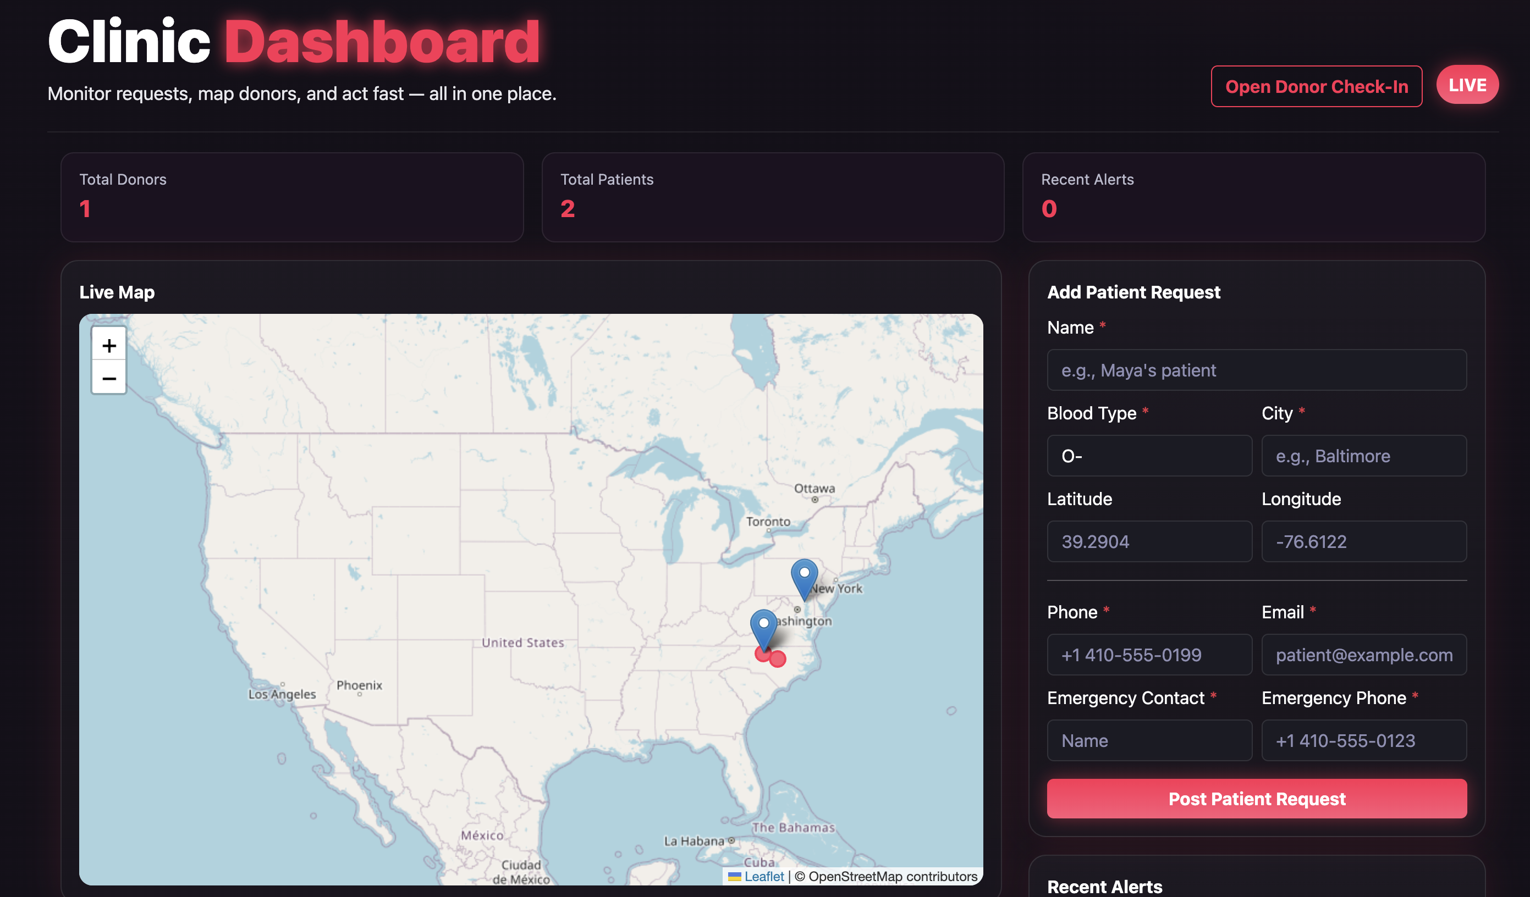
Task: Click the Email input field
Action: 1363,655
